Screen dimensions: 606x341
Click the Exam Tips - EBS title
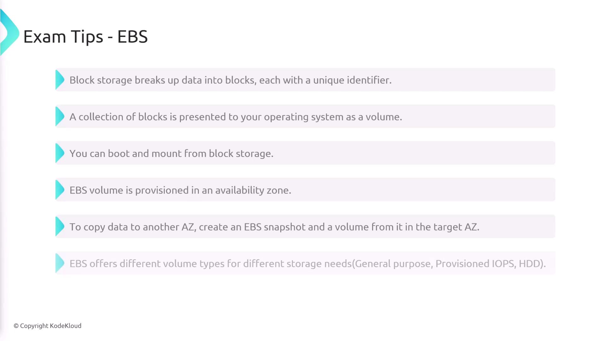[85, 37]
